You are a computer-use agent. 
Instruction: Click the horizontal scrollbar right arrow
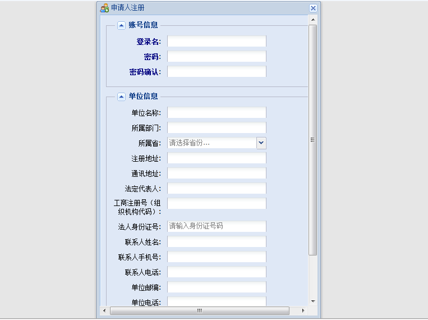pyautogui.click(x=303, y=310)
